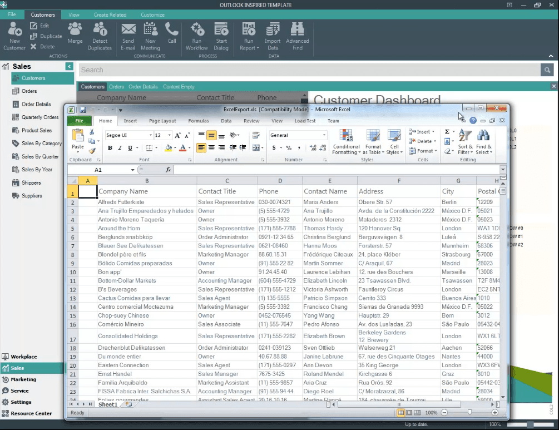
Task: Toggle Align Text Right in Excel
Action: pos(221,147)
